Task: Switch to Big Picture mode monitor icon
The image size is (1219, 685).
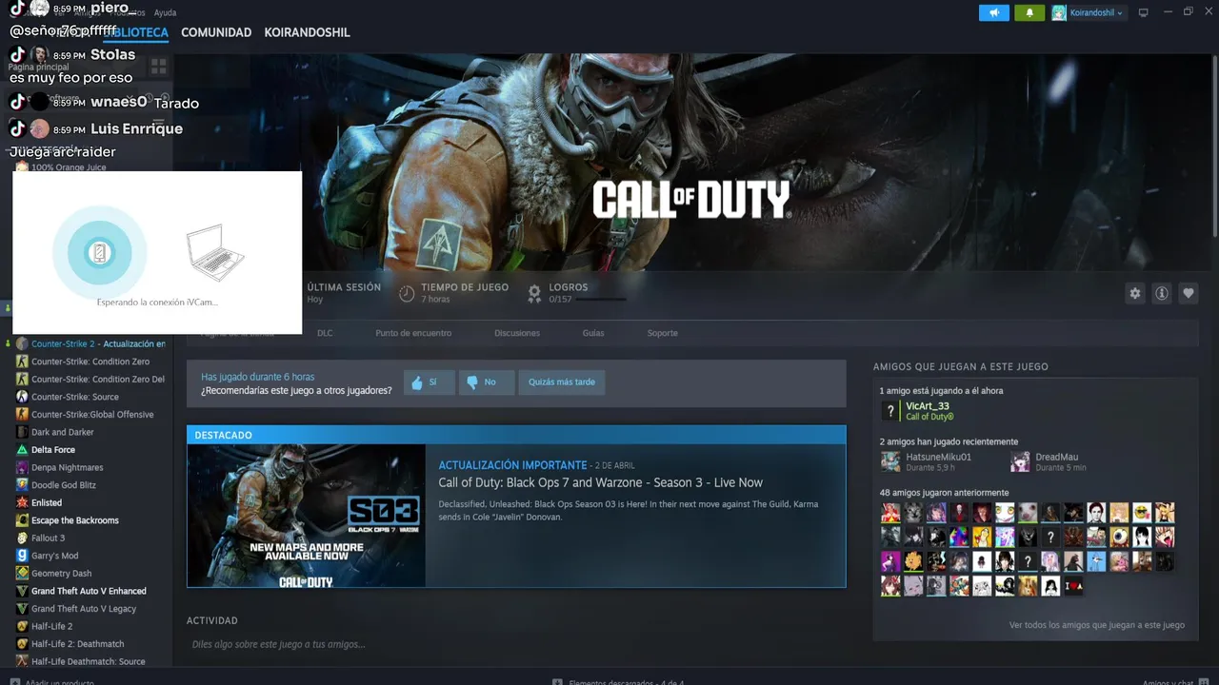Action: pyautogui.click(x=1144, y=12)
